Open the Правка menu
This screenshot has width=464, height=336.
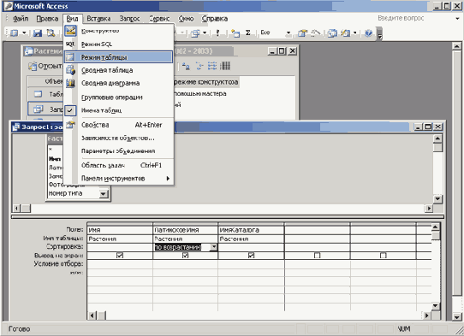[x=47, y=19]
